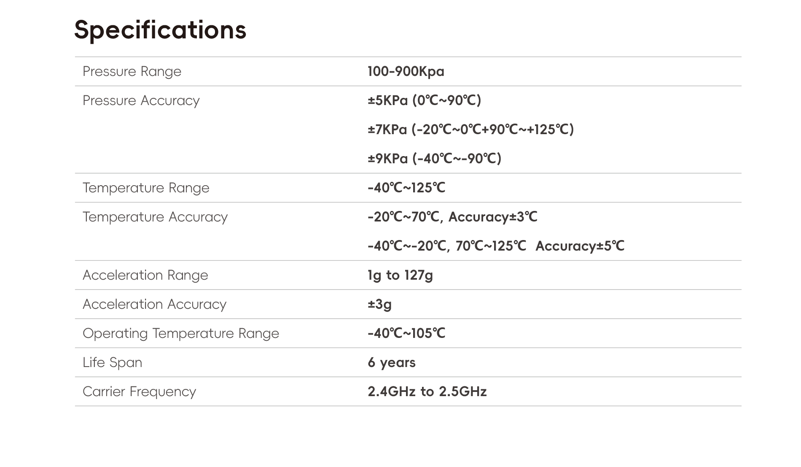The image size is (801, 467).
Task: Click the ±7KPa accuracy line
Action: (470, 130)
